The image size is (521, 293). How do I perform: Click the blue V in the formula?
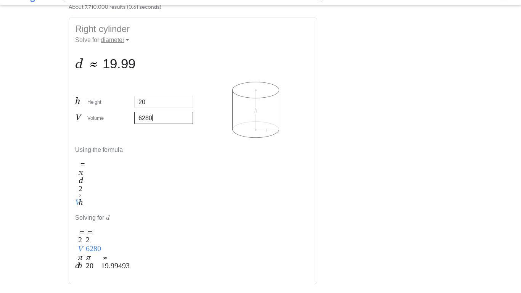click(77, 203)
